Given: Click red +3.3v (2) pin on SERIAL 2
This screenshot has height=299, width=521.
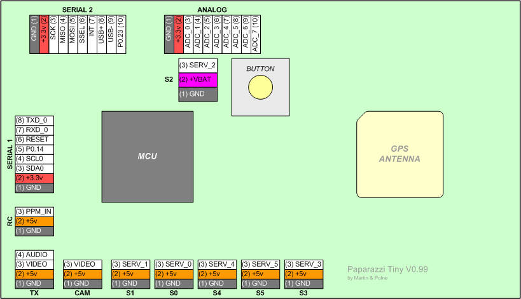Looking at the screenshot, I should (44, 34).
